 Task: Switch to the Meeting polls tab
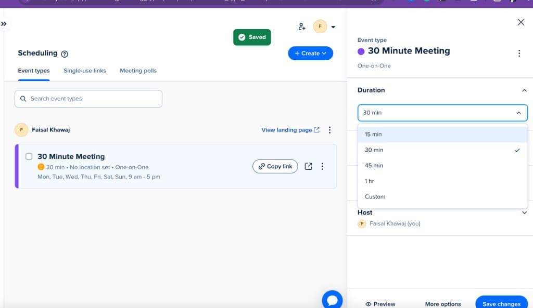coord(138,71)
